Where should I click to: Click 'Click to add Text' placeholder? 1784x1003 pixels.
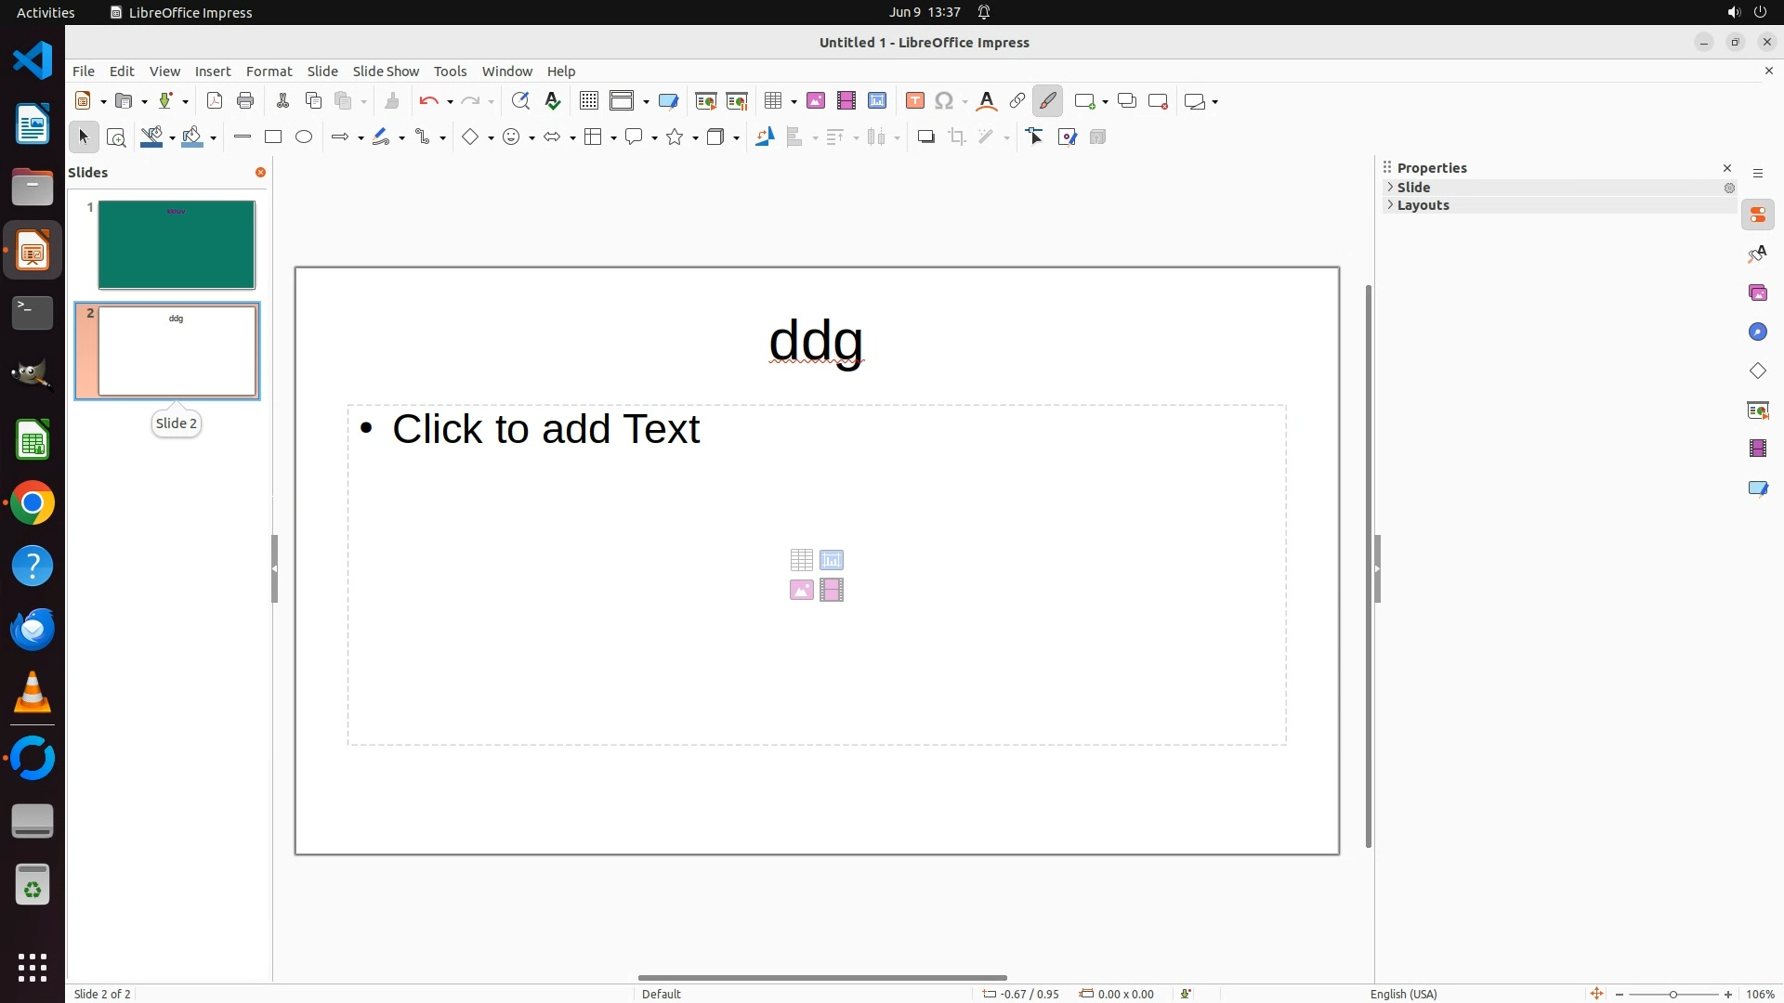[545, 429]
